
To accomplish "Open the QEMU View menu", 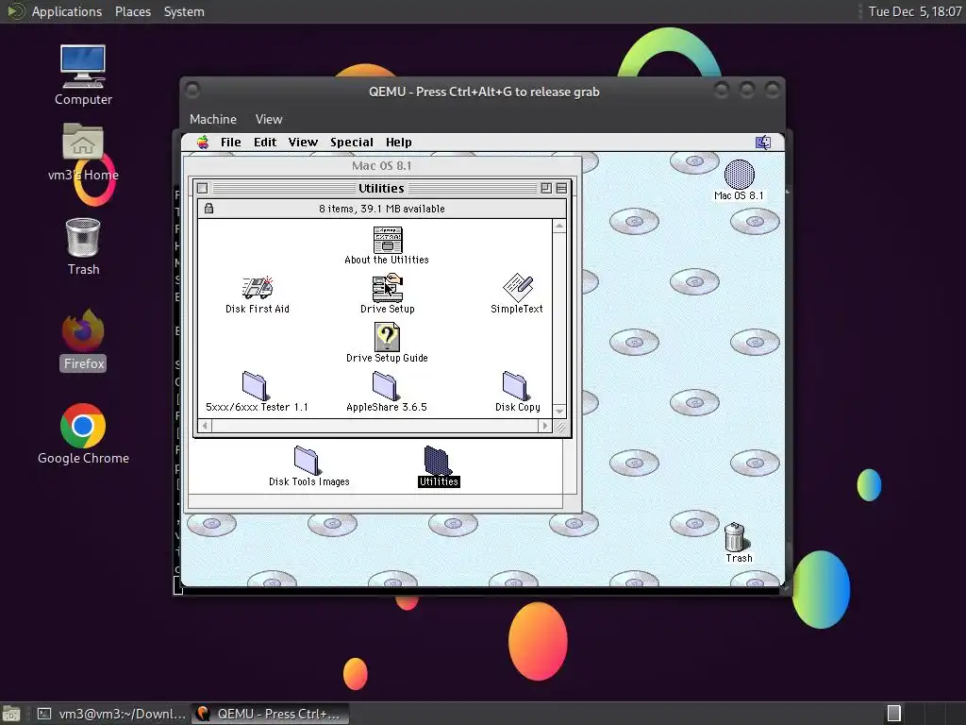I will pyautogui.click(x=269, y=119).
